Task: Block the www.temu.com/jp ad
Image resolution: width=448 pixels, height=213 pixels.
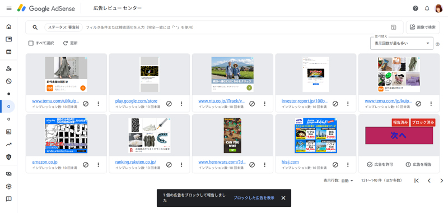Action: click(x=418, y=104)
